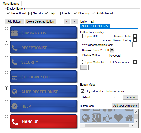This screenshot has width=141, height=133.
Task: Click Add your own icons
Action: (x=125, y=106)
